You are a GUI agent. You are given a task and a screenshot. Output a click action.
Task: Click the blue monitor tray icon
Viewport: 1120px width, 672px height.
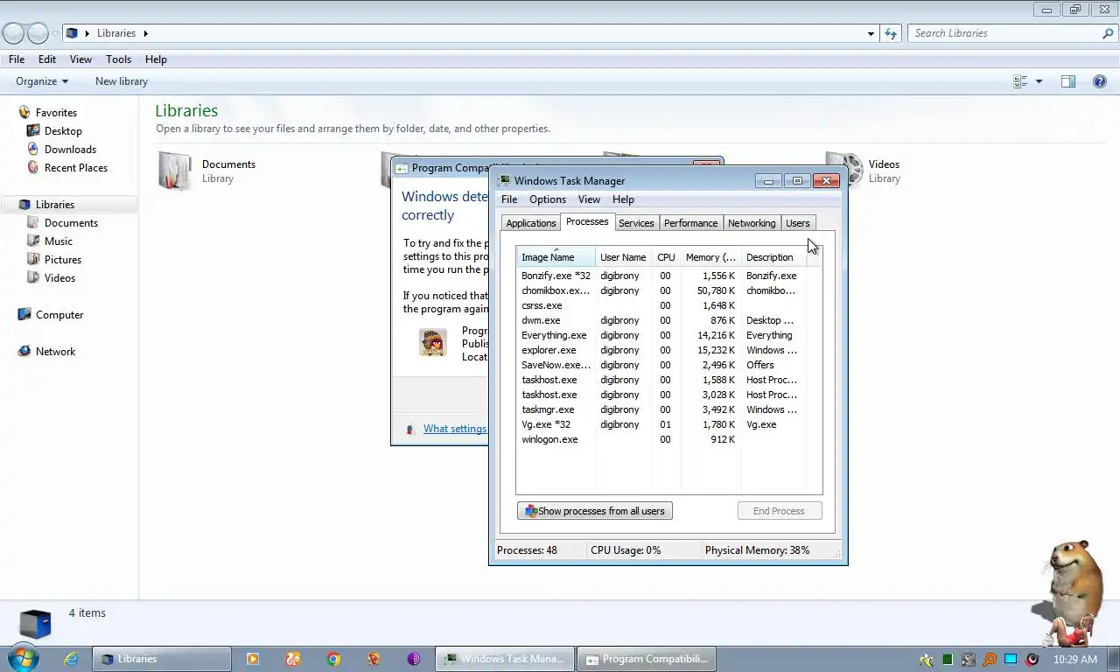1011,660
